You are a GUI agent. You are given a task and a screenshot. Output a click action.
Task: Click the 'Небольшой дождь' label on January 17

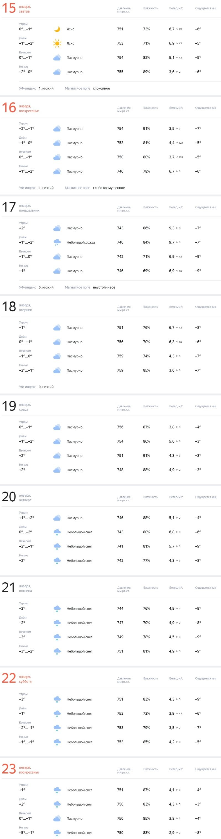point(81,243)
